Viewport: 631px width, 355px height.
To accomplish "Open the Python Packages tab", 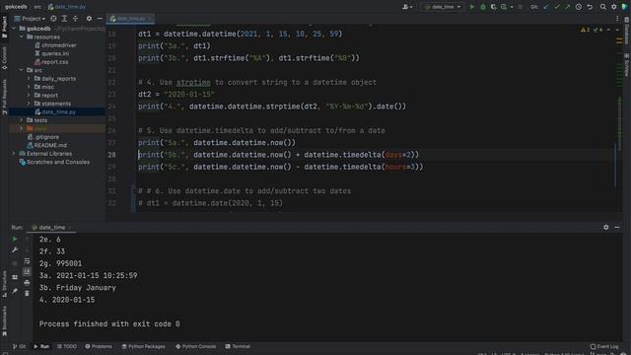I will point(143,346).
